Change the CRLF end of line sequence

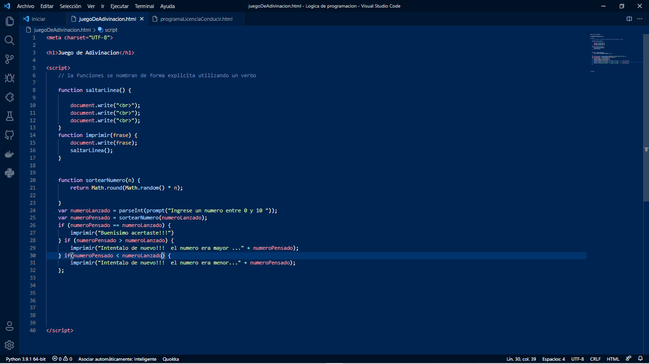[x=595, y=359]
